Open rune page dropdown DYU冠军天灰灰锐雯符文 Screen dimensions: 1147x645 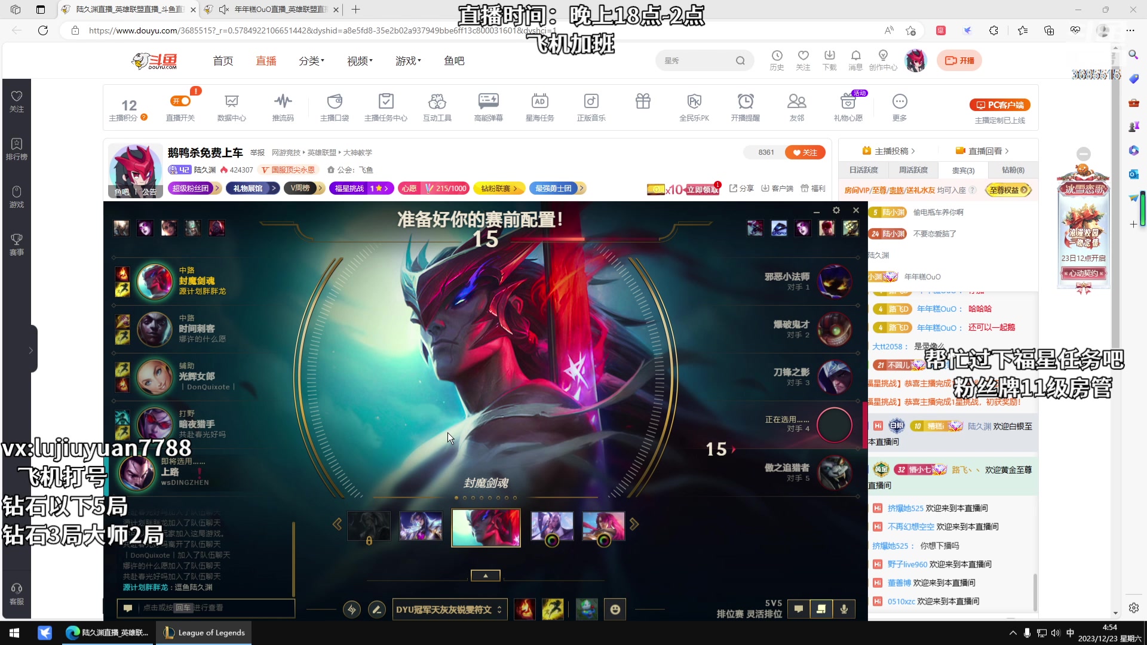click(450, 610)
